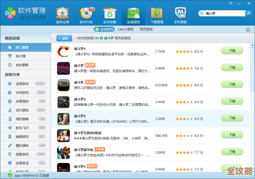Click the '588.3KB' size text

(161, 136)
